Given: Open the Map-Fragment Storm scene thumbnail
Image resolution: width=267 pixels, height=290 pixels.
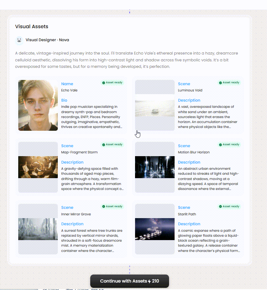Looking at the screenshot, I should pos(38,167).
